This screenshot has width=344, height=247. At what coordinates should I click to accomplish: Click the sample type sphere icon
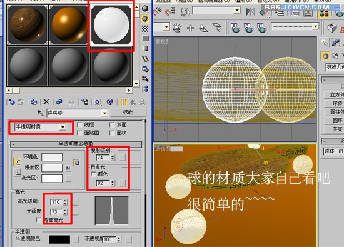[145, 9]
